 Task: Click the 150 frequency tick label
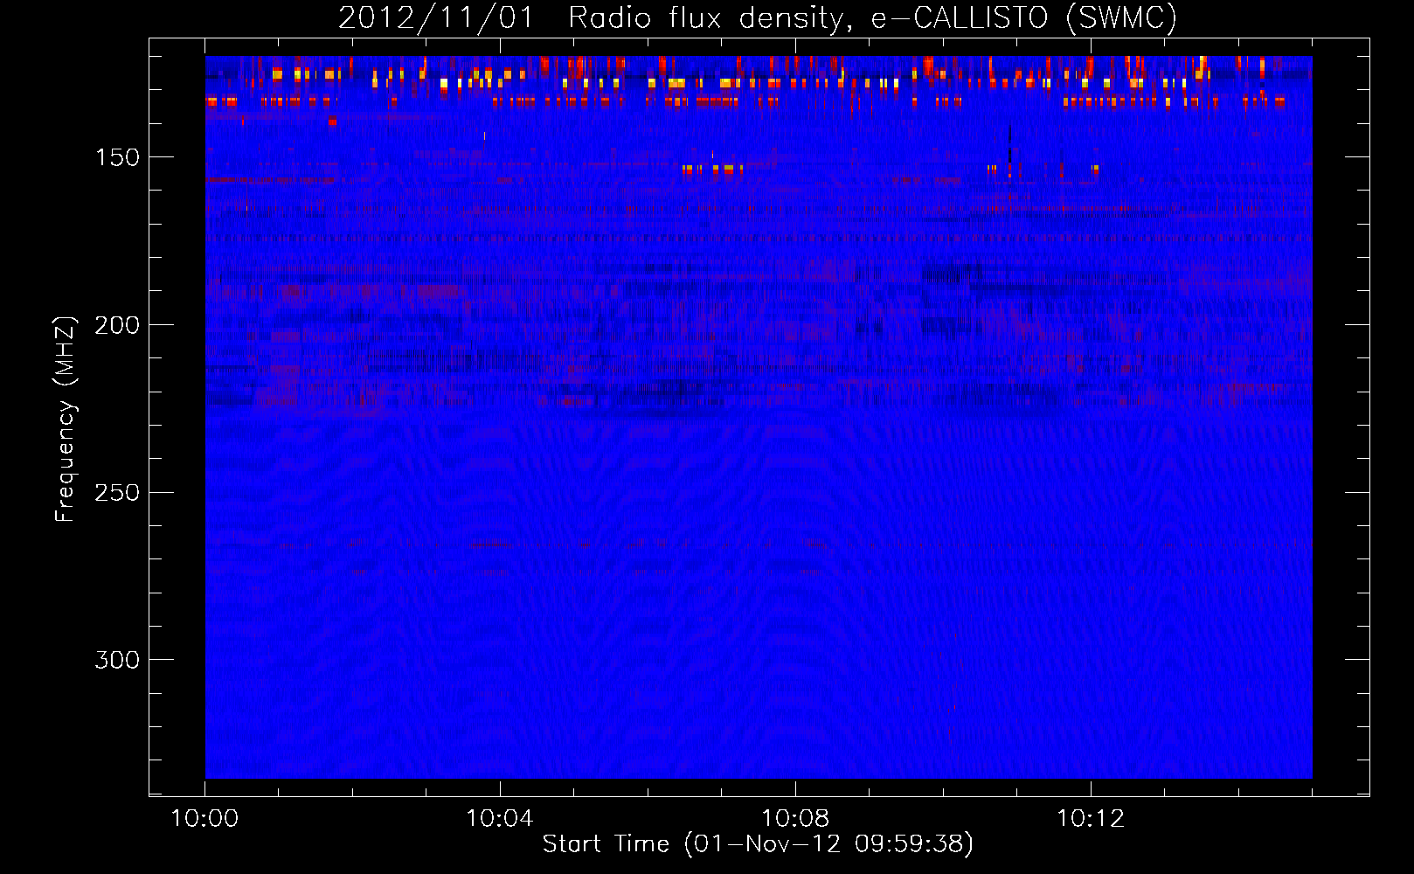118,157
